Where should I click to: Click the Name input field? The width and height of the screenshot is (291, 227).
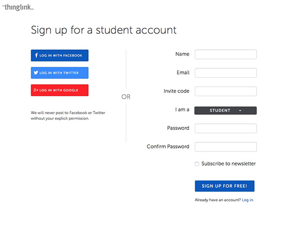coord(226,54)
